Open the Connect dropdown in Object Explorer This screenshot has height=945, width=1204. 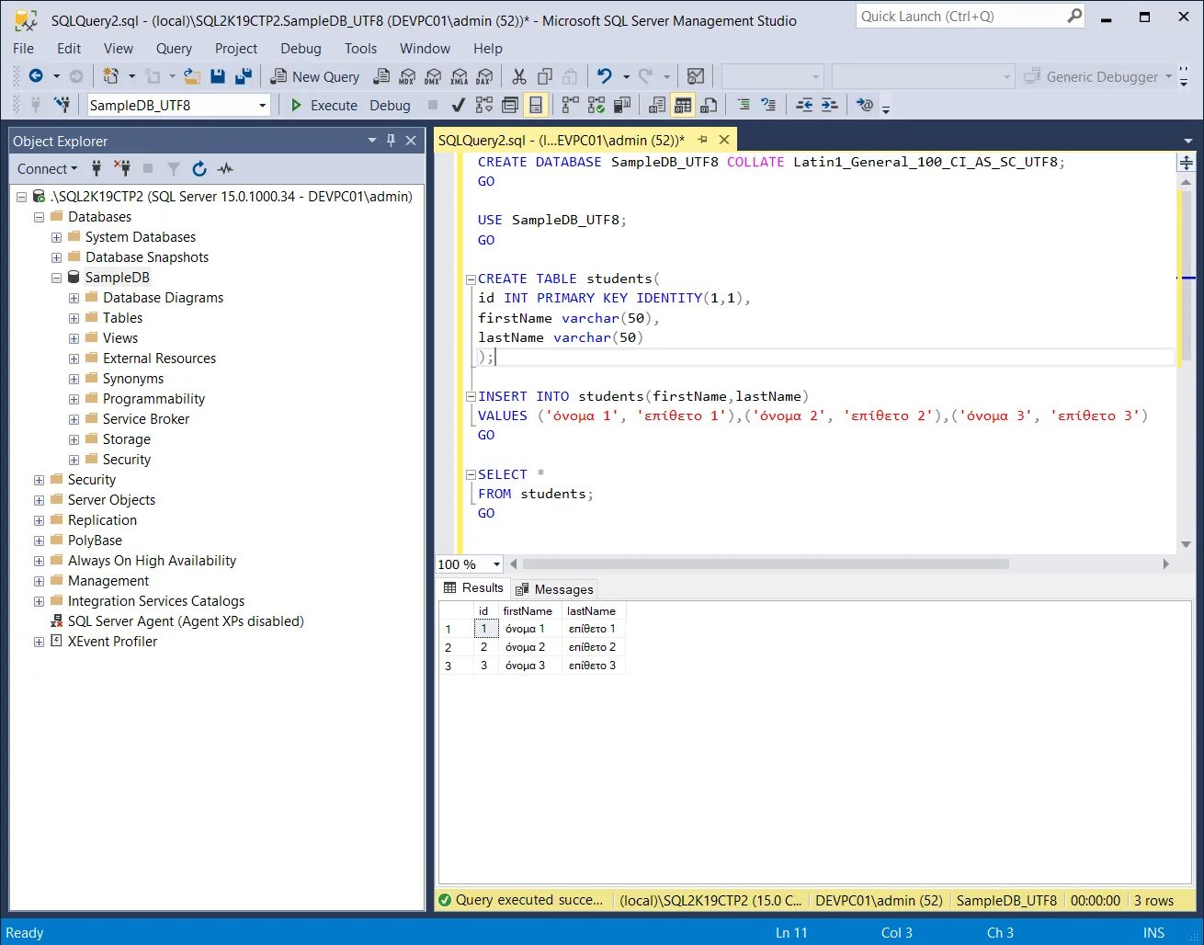48,168
